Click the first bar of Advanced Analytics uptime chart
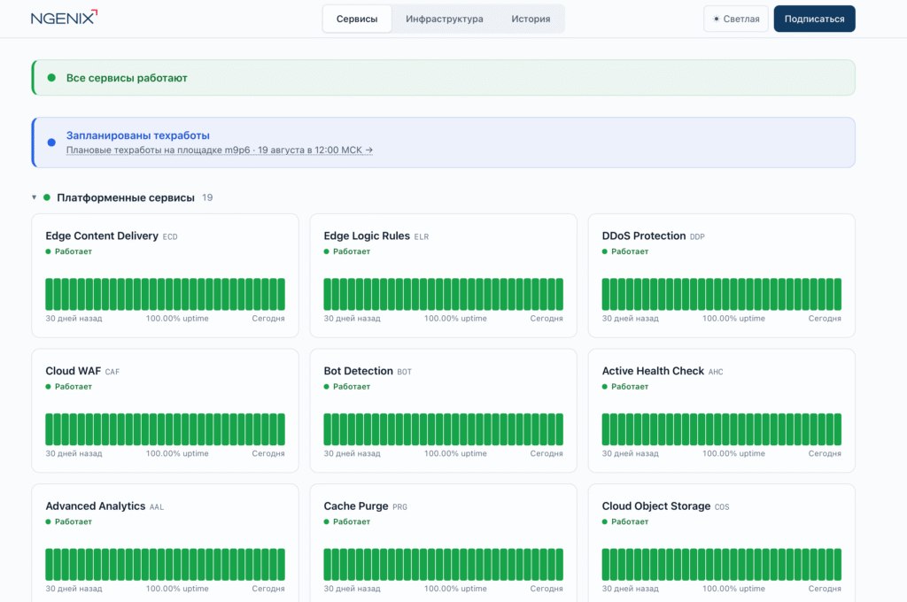Image resolution: width=907 pixels, height=602 pixels. click(49, 565)
